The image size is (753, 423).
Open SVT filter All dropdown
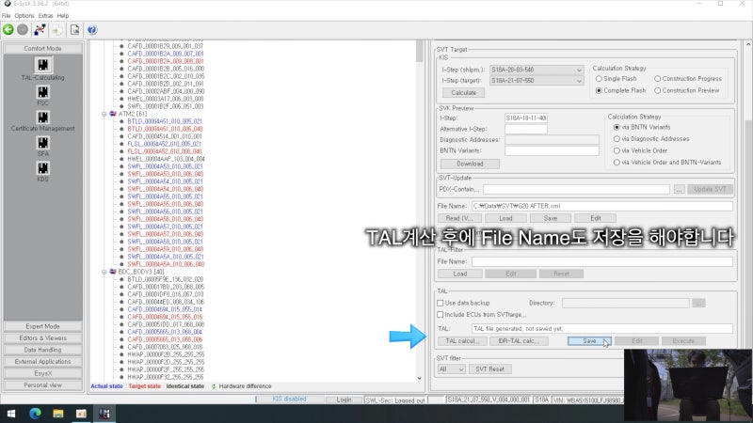(x=451, y=369)
